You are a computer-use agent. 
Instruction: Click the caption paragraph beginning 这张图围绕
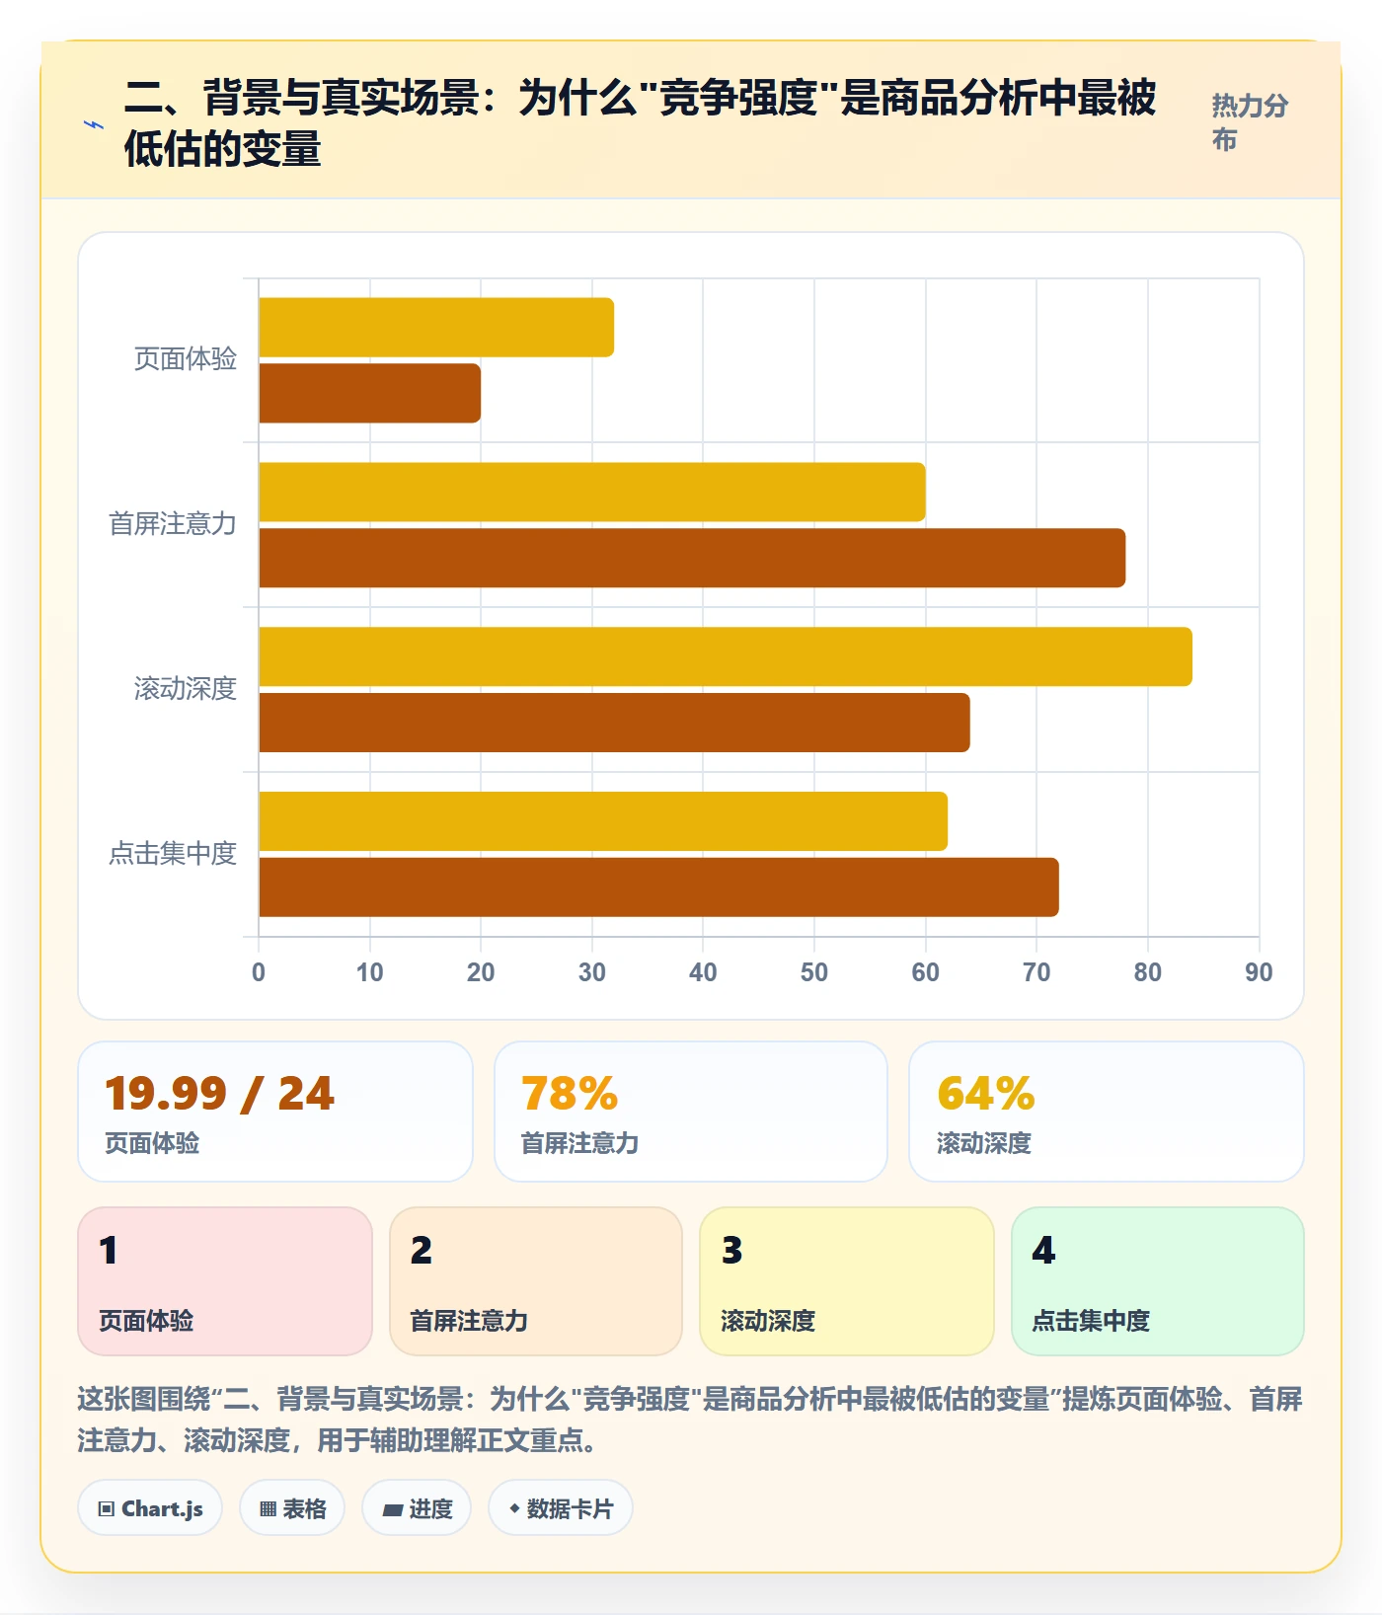tap(690, 1420)
